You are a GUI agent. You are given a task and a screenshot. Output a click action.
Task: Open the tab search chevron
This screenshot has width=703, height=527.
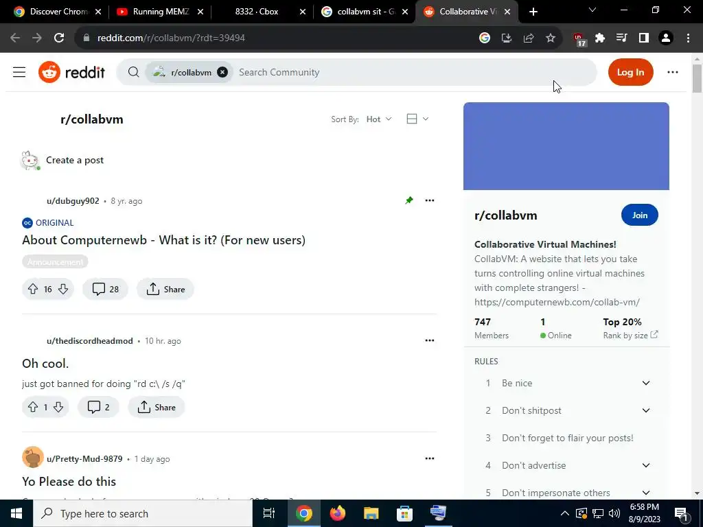[592, 10]
